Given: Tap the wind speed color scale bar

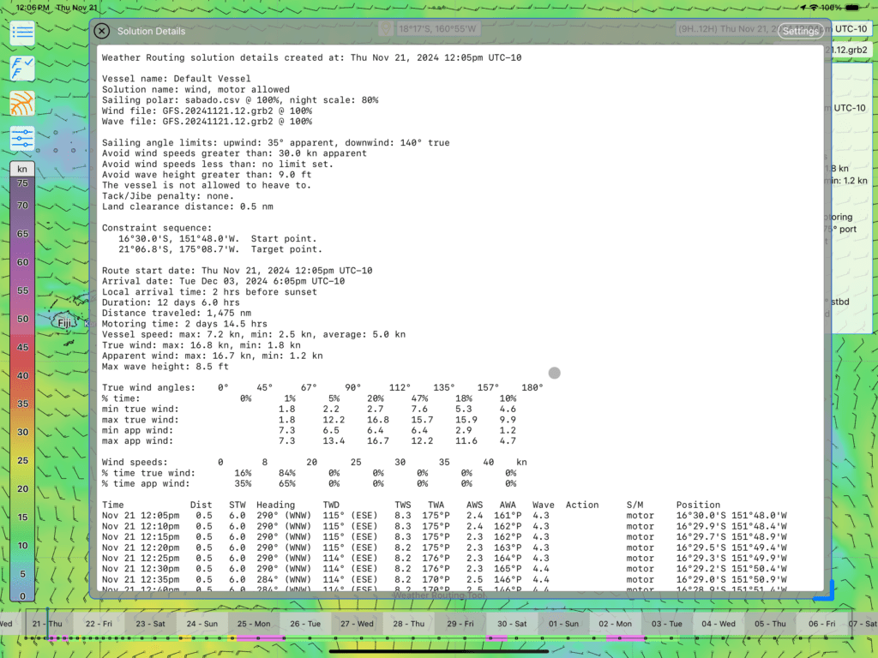Looking at the screenshot, I should tap(22, 386).
